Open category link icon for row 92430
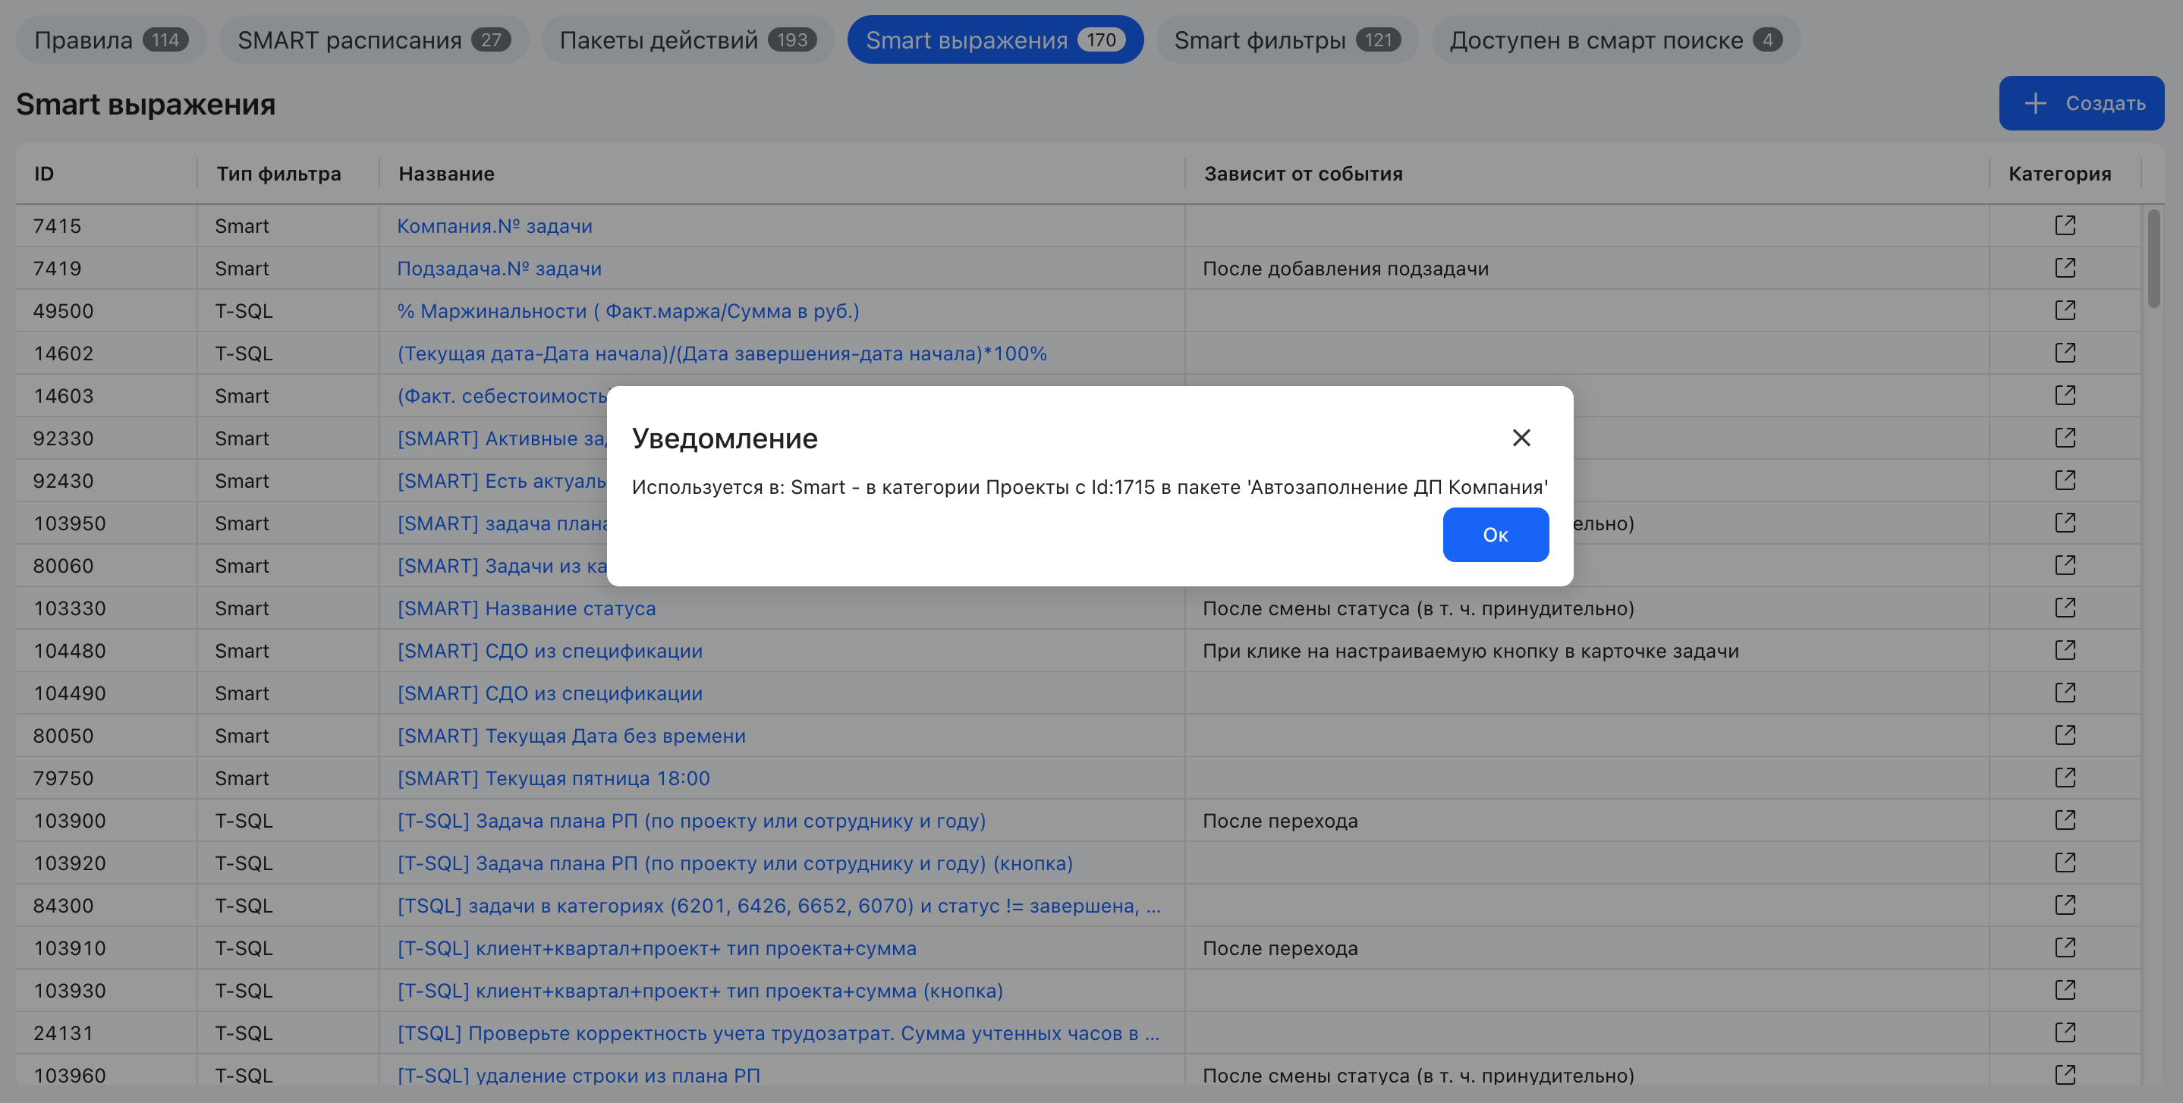The width and height of the screenshot is (2183, 1103). pos(2065,480)
